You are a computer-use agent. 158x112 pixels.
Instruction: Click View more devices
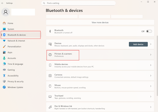click(x=100, y=22)
